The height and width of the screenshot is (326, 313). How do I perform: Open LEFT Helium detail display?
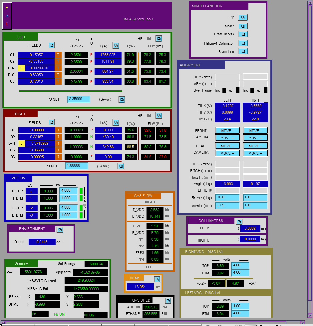159,39
